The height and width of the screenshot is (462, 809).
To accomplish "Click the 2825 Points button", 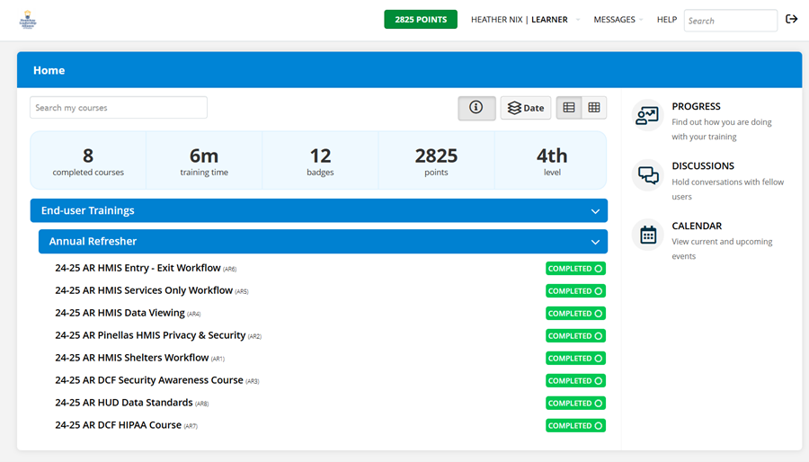I will click(x=421, y=20).
